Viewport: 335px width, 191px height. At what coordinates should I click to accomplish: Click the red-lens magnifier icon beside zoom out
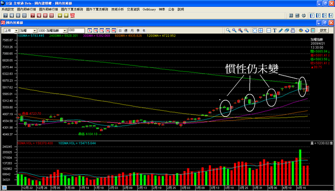[x=240, y=30]
